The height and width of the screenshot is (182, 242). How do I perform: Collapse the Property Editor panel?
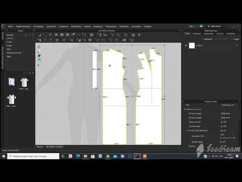[x=183, y=102]
